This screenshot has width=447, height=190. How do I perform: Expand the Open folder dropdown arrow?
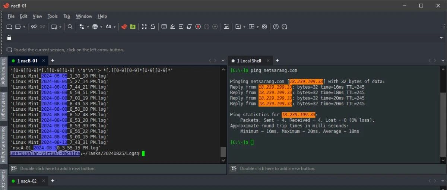pos(24,27)
